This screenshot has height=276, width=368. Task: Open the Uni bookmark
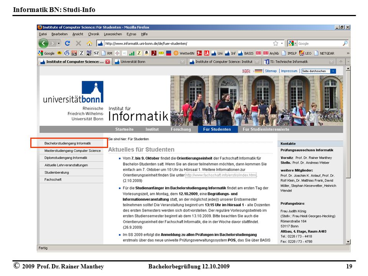(217, 53)
